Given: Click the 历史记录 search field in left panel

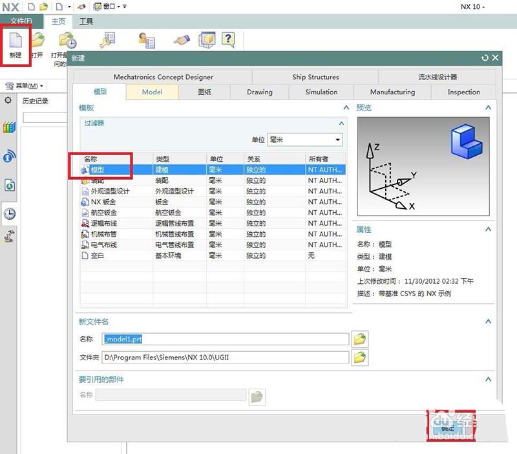Looking at the screenshot, I should tap(45, 117).
